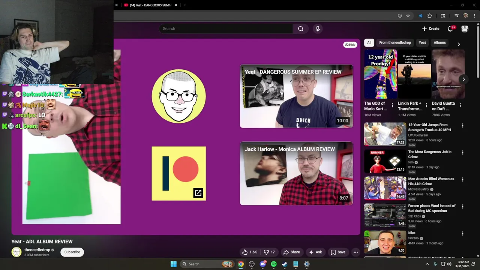Show hidden system tray icons
The image size is (480, 270).
[427, 264]
